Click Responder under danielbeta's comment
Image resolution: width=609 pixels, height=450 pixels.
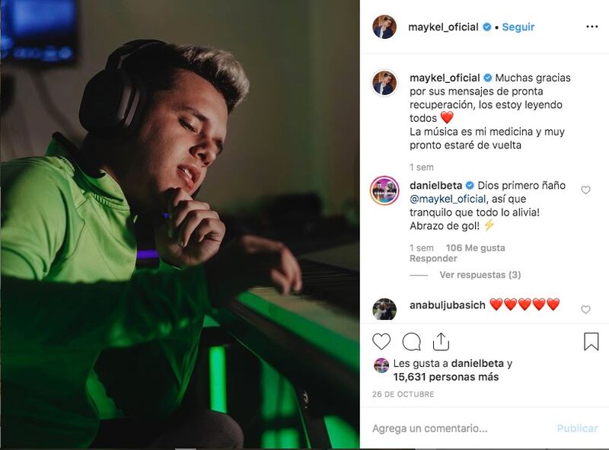(433, 259)
